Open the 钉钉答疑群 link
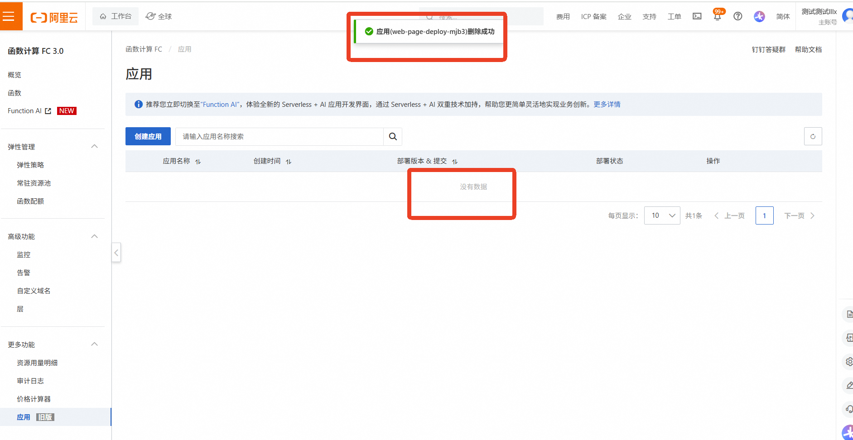 (769, 49)
